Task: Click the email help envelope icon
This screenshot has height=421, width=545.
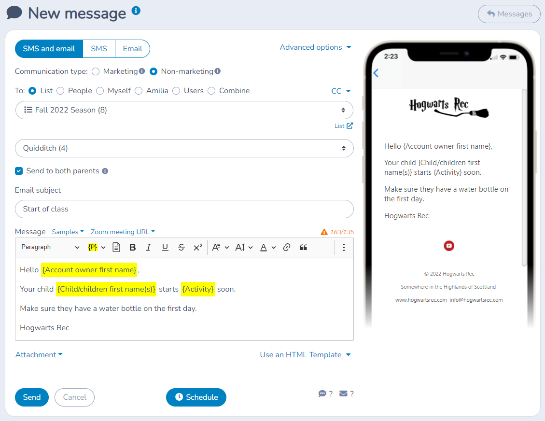Action: (343, 393)
